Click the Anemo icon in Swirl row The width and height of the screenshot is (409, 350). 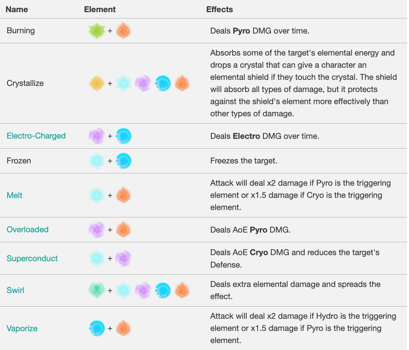[97, 290]
